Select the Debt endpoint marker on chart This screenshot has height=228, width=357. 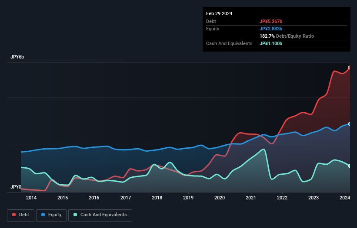[350, 68]
